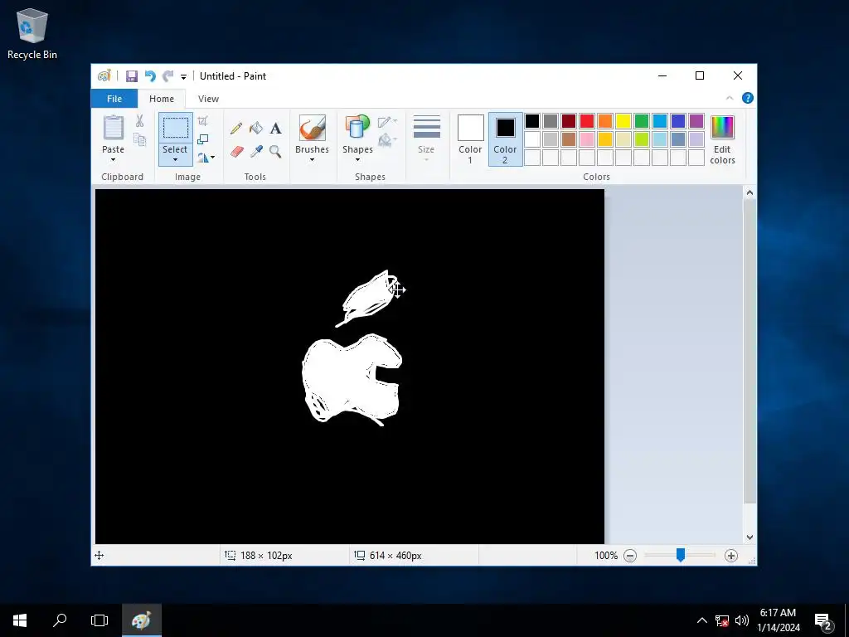Pick the purple color swatch

pos(696,121)
